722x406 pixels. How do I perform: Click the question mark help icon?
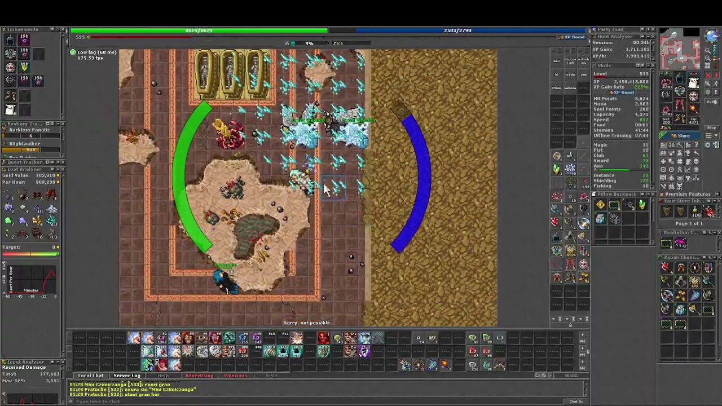click(x=696, y=145)
